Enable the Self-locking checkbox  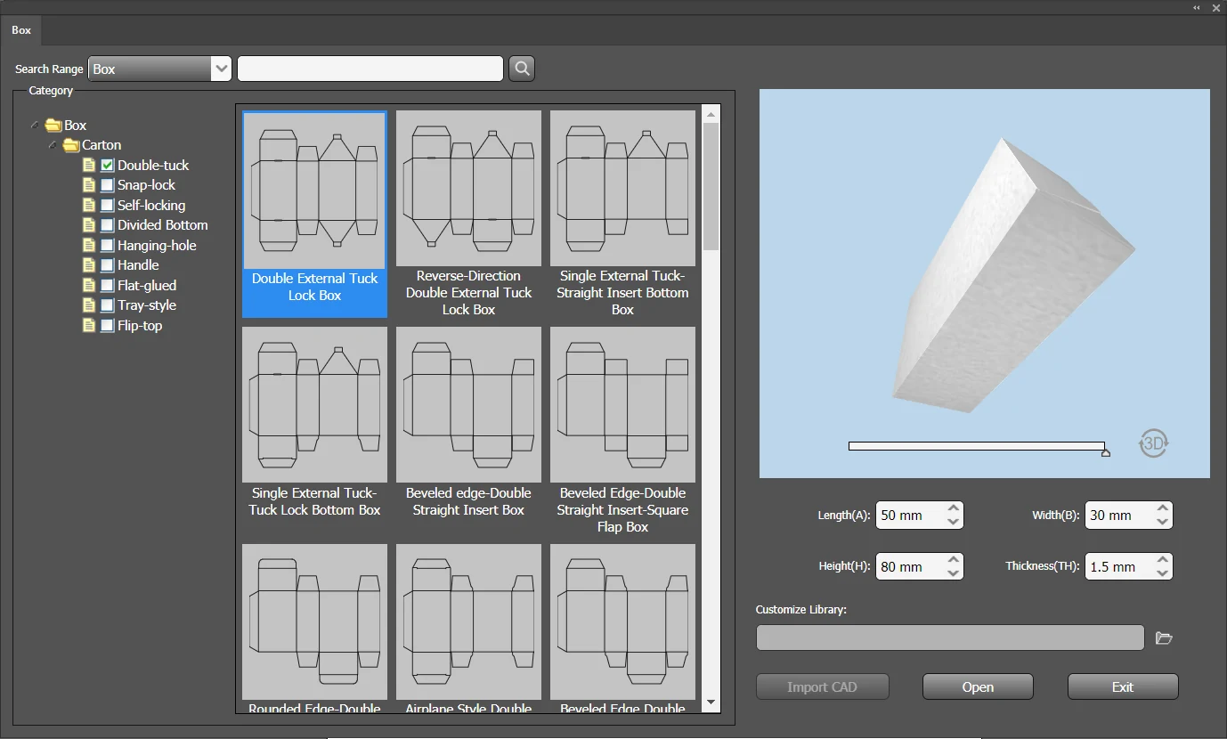pos(107,206)
